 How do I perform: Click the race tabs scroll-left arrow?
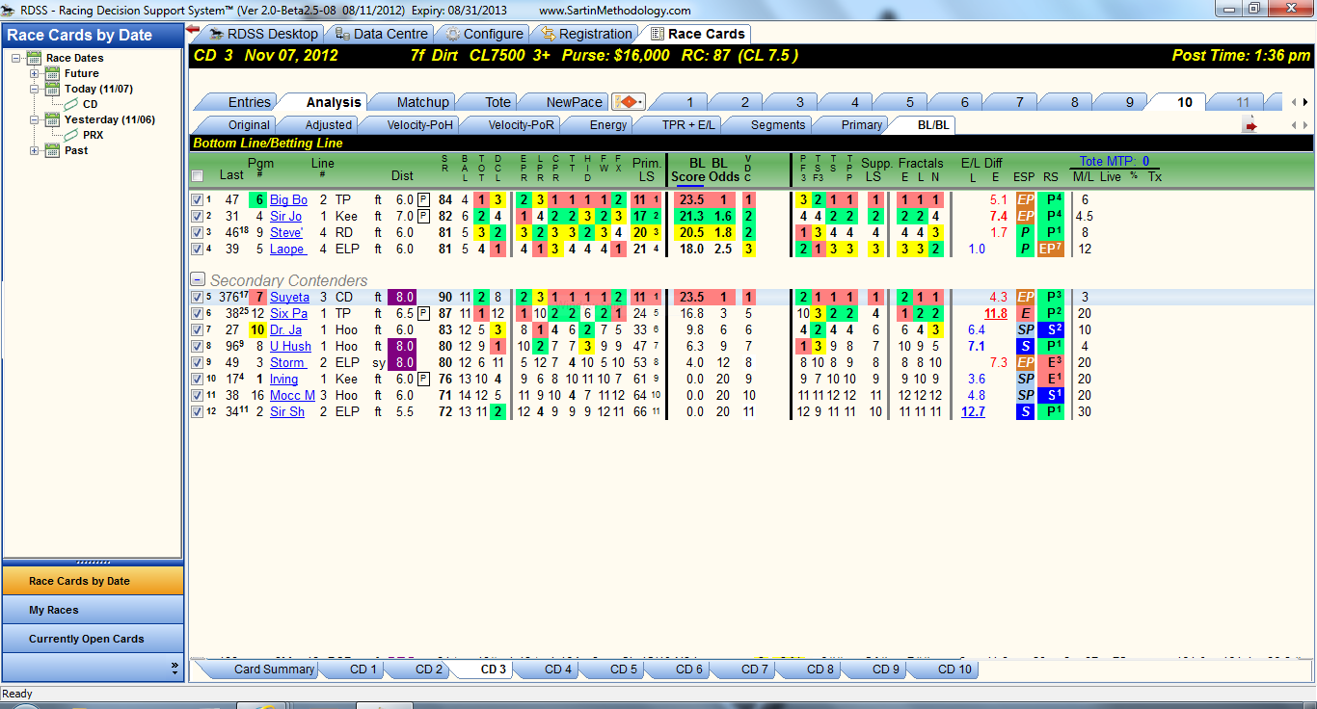(1294, 102)
